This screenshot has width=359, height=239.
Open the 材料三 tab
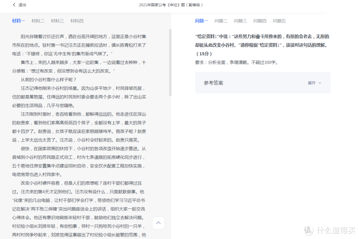tap(57, 21)
